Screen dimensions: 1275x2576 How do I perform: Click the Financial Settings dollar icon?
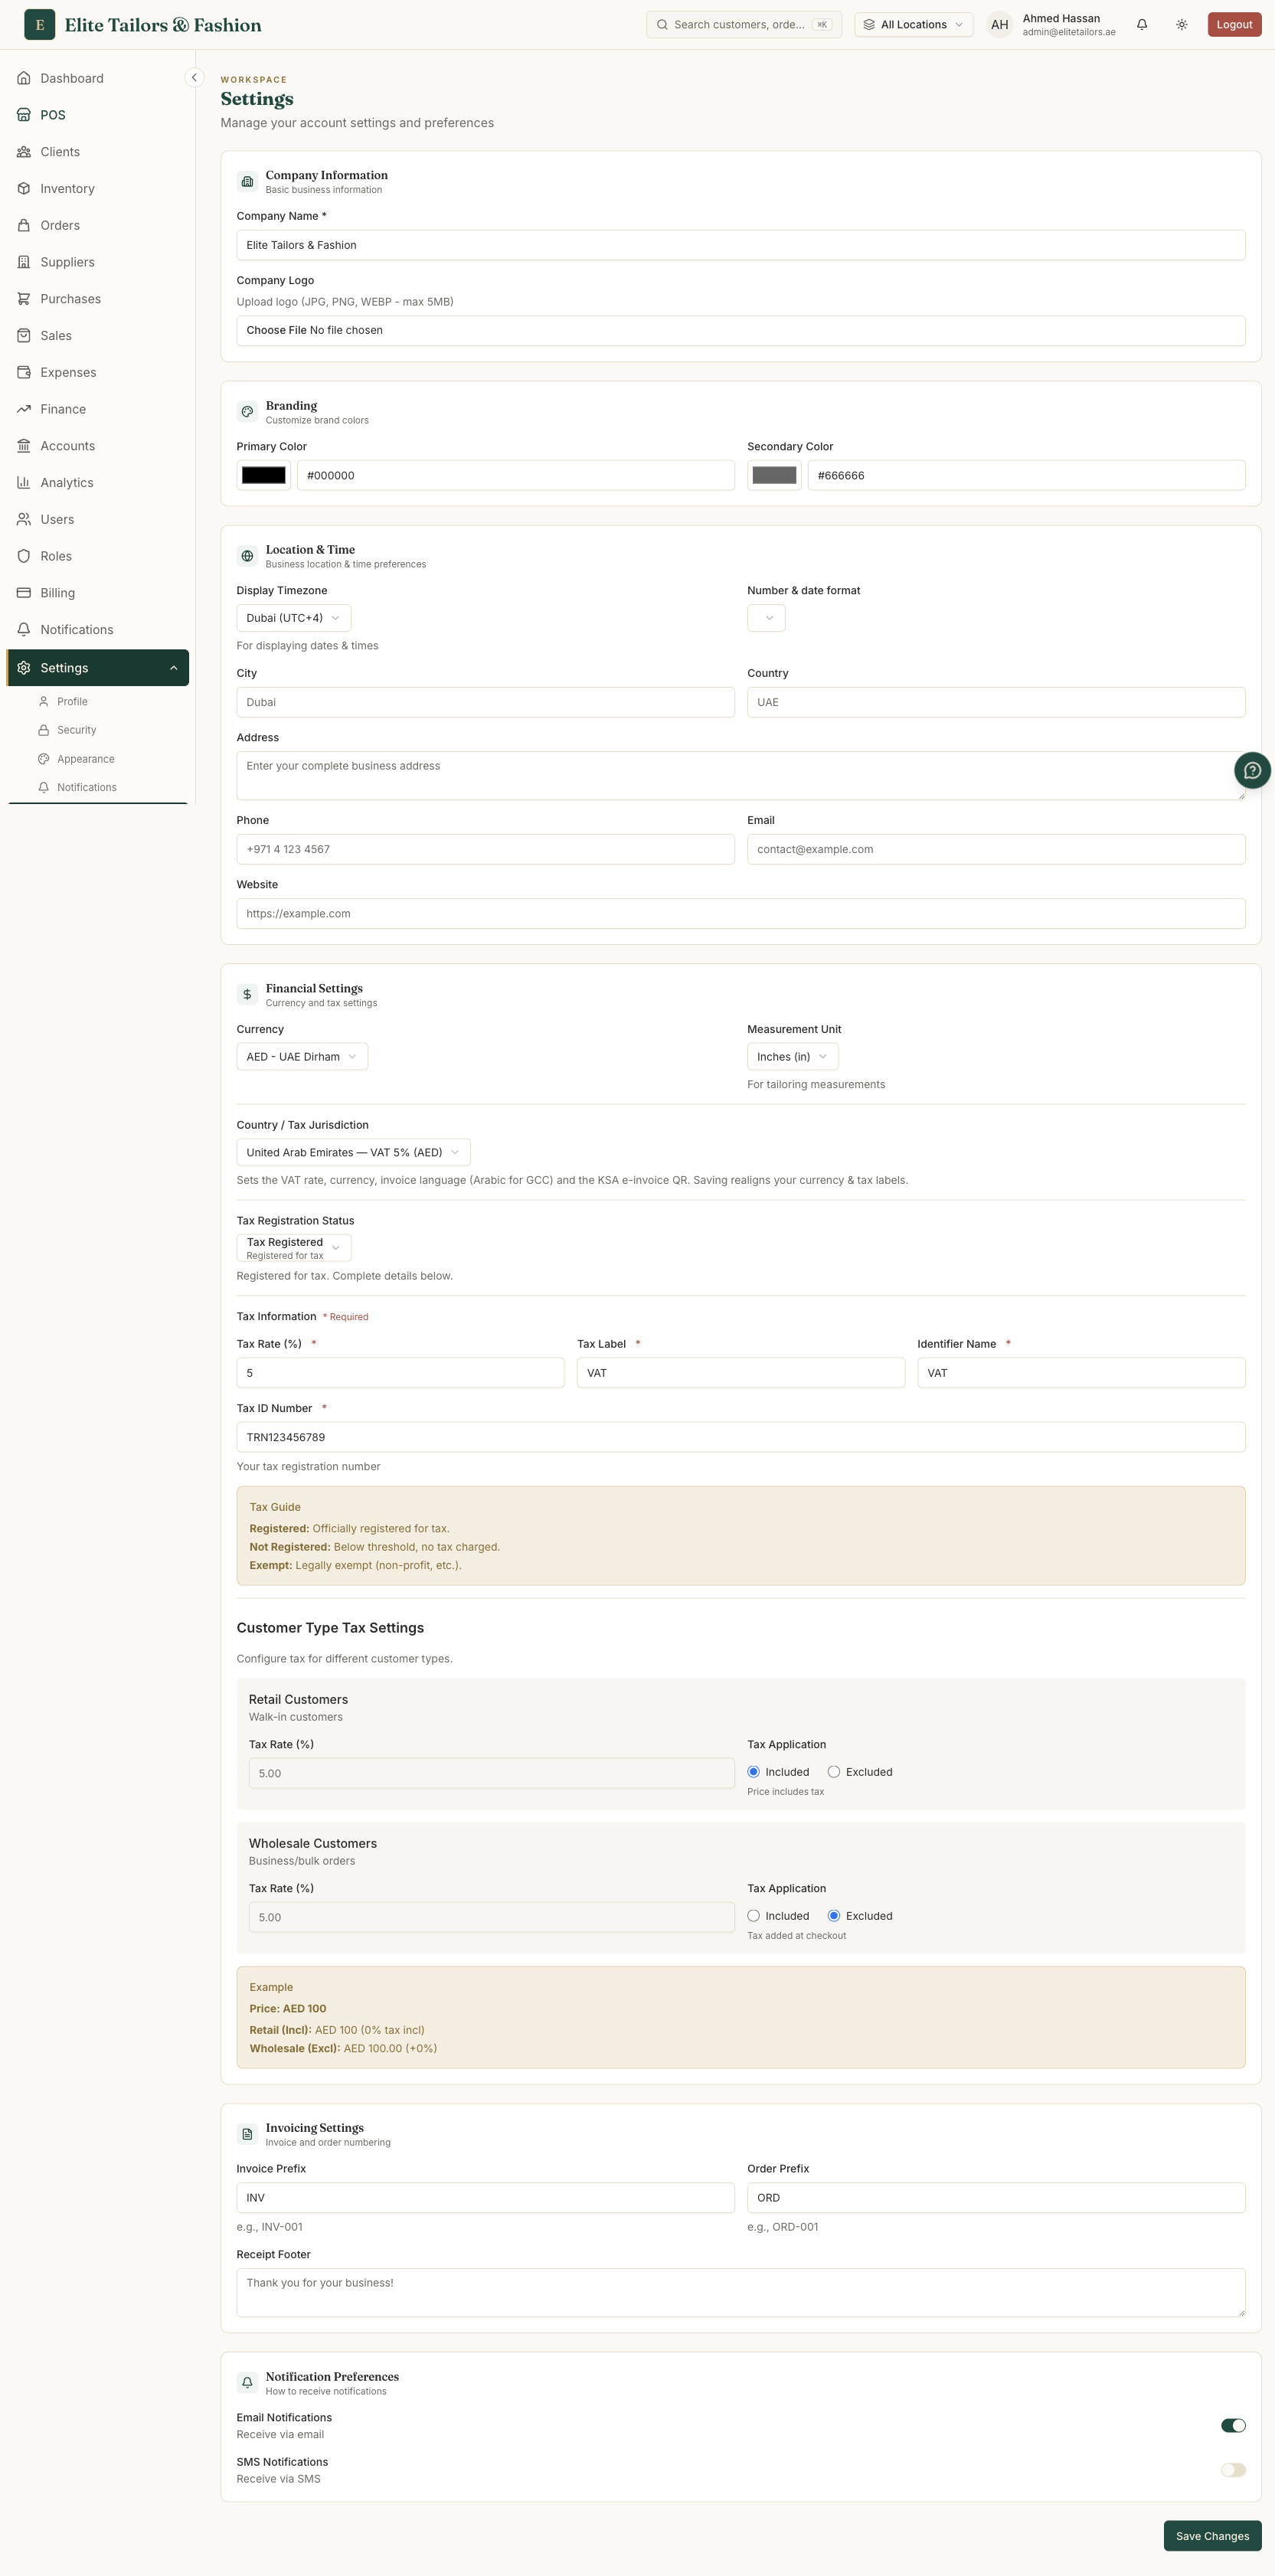click(x=247, y=995)
